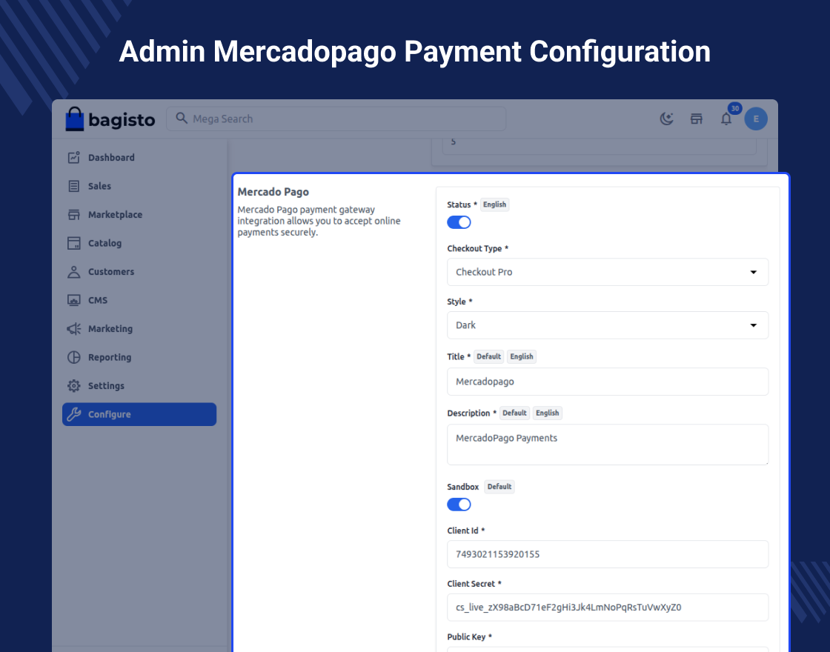
Task: Click the Description textarea
Action: pos(608,445)
